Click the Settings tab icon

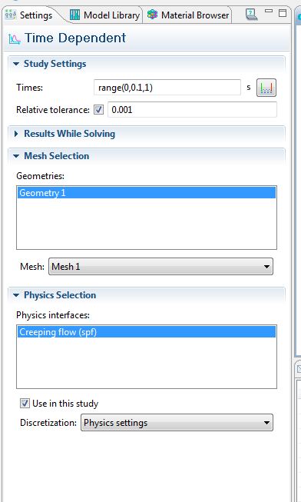(x=11, y=15)
